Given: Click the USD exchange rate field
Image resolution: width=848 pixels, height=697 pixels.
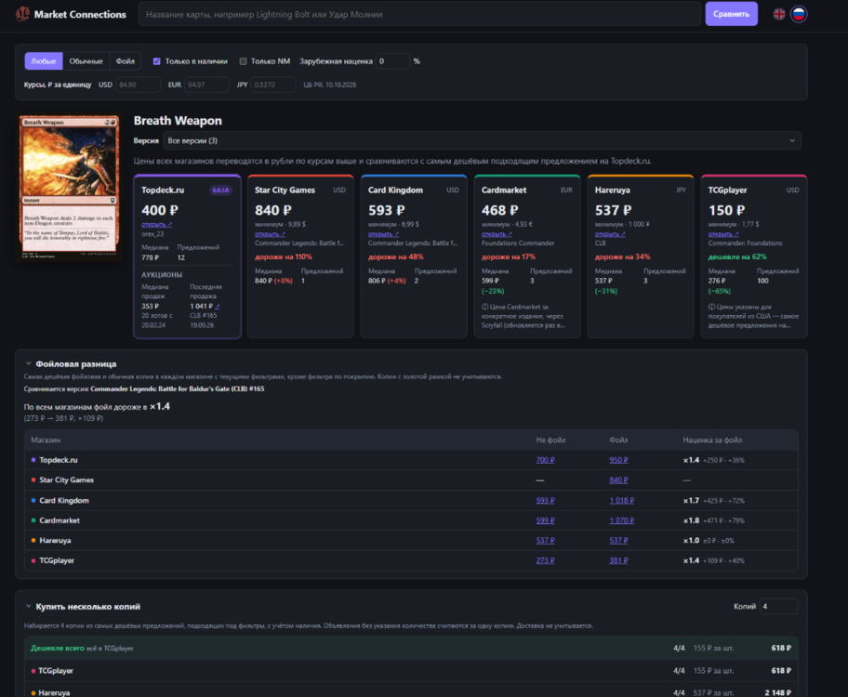Looking at the screenshot, I should click(x=138, y=85).
